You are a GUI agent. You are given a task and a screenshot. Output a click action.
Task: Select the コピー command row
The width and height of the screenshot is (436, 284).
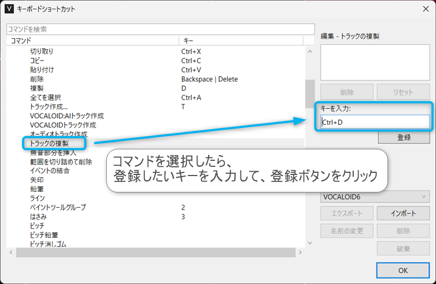click(155, 61)
